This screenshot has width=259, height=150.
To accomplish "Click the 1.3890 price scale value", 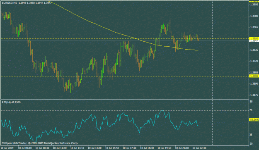I will pos(254,83).
